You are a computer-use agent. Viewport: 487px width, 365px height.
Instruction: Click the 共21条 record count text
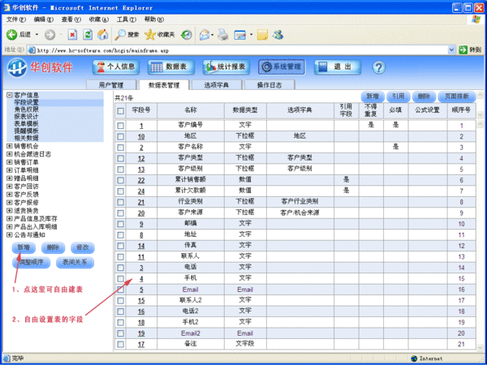pyautogui.click(x=124, y=98)
